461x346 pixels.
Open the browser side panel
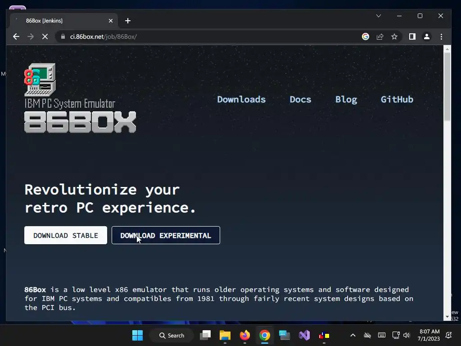point(412,36)
